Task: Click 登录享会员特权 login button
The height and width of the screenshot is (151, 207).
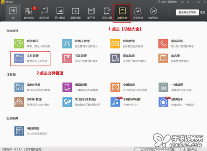Action: 187,13
